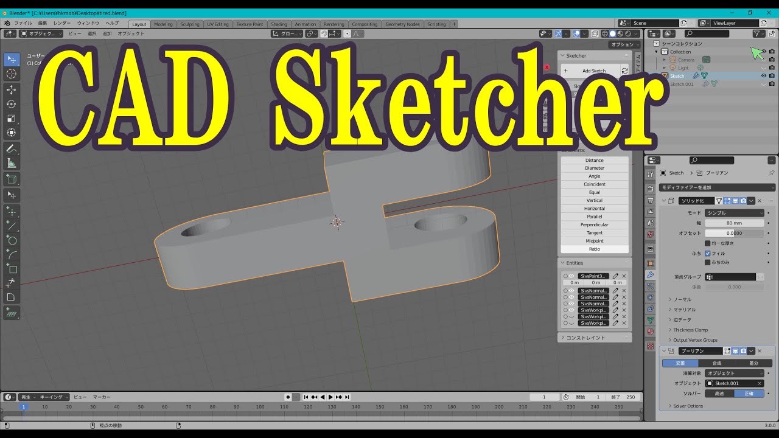Select the Measure tool
779x438 pixels.
tap(12, 163)
